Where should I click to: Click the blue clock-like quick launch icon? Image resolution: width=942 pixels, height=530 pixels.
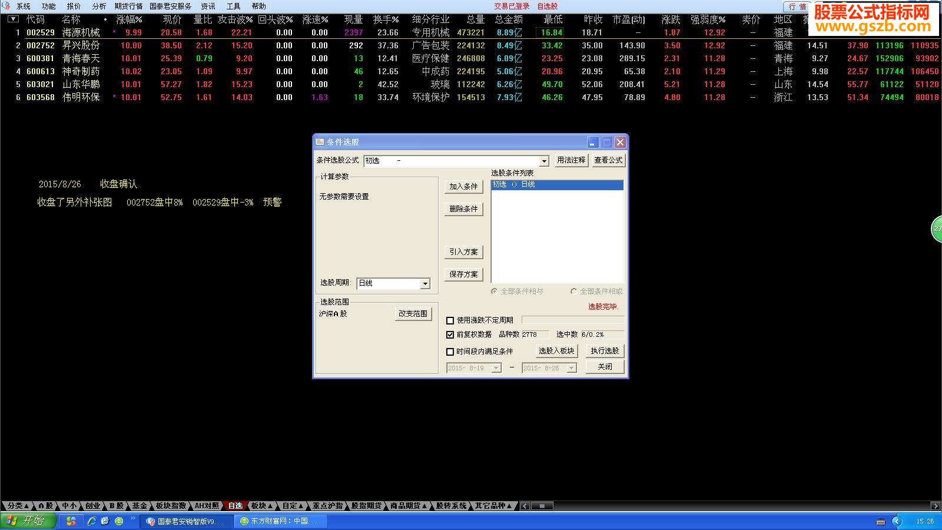point(105,521)
